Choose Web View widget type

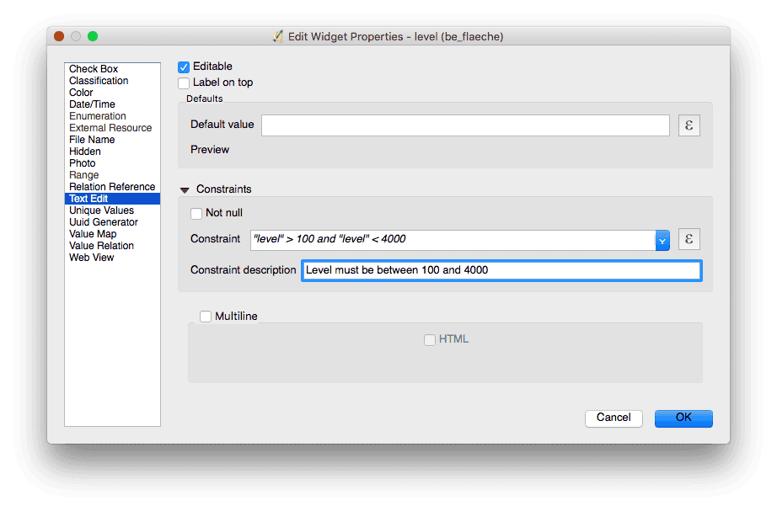coord(91,258)
